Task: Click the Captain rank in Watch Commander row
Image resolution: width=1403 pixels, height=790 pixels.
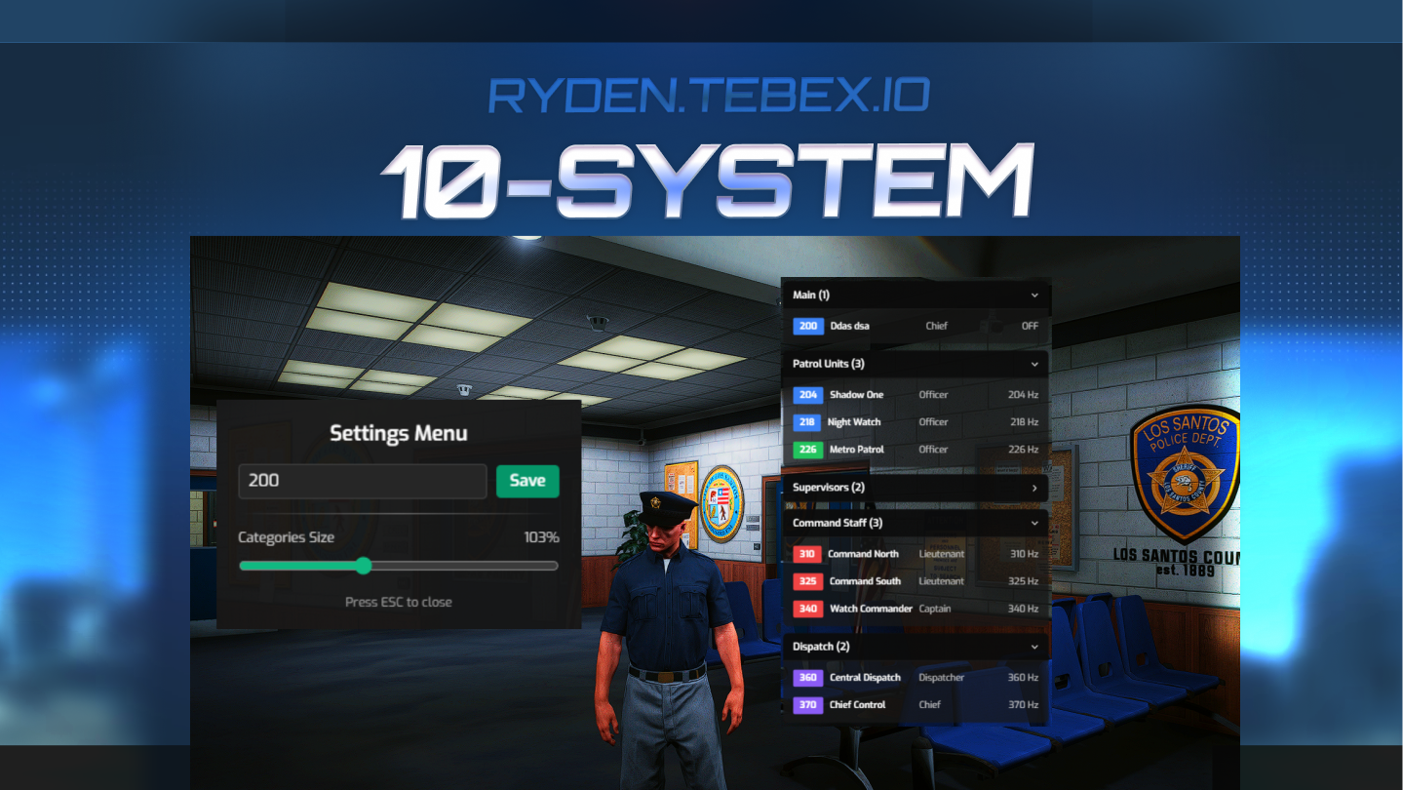Action: click(x=935, y=609)
